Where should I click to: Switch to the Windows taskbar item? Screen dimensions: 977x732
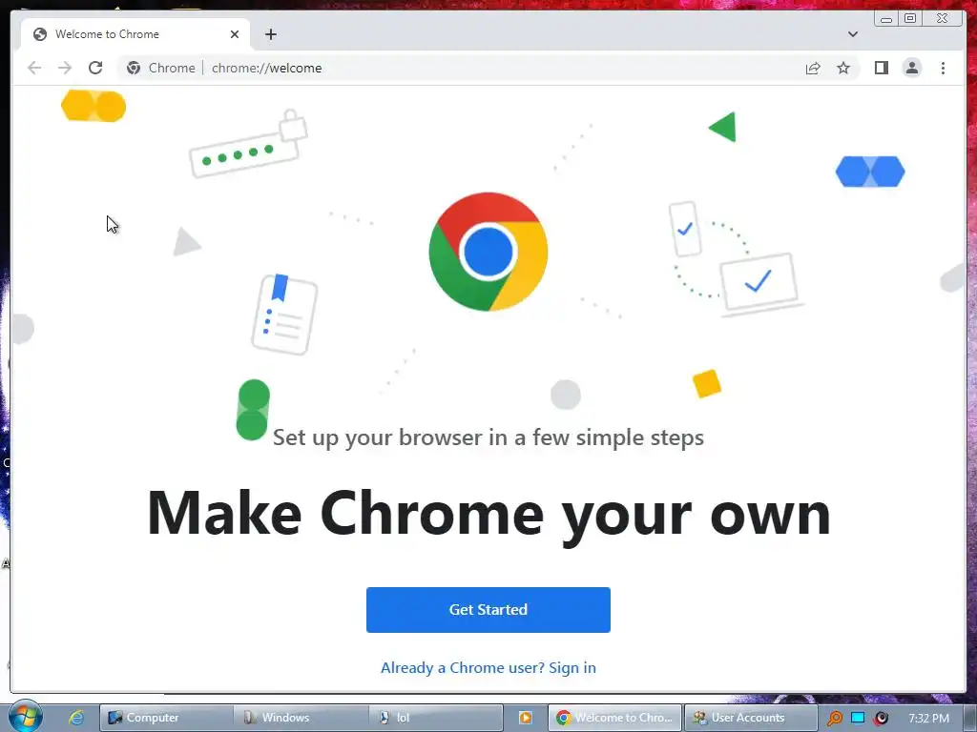point(301,718)
